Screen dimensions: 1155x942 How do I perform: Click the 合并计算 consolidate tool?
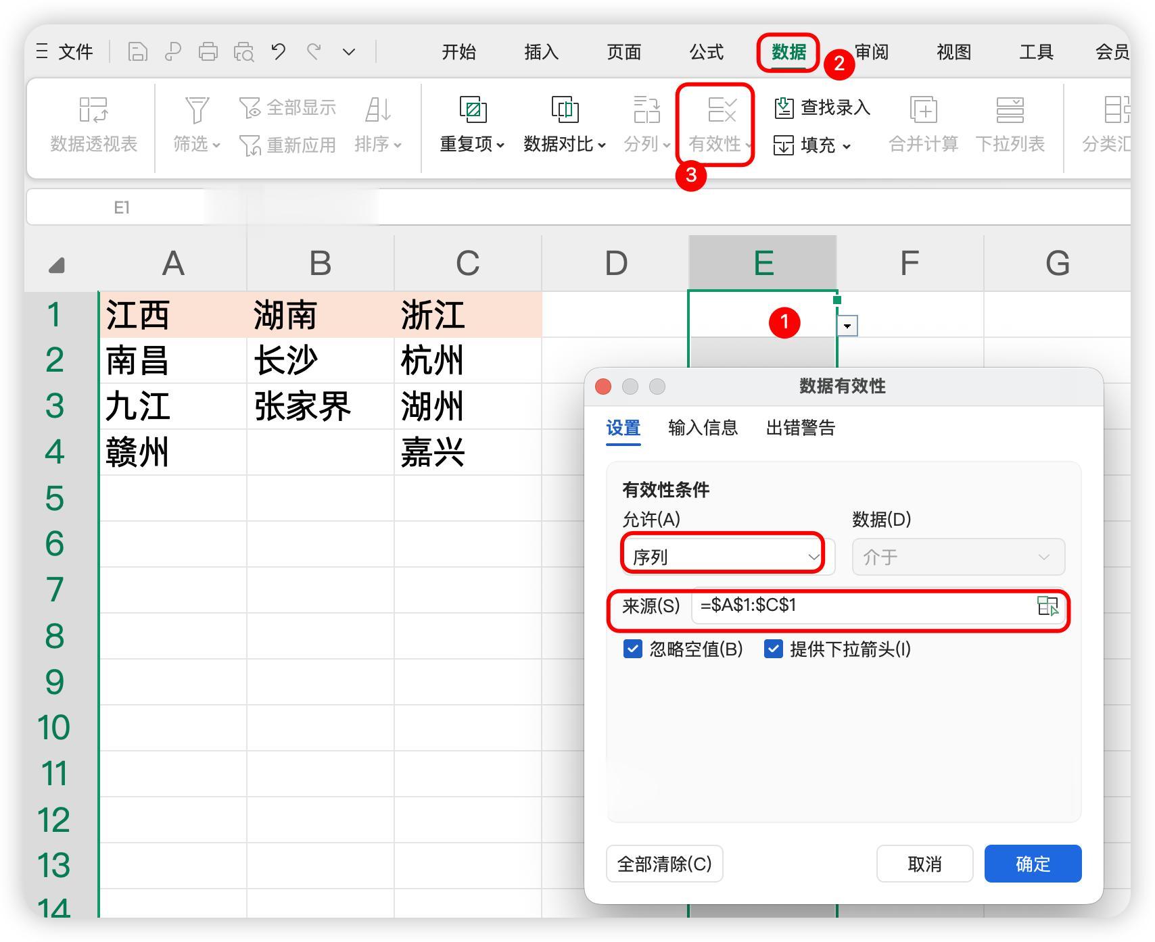tap(923, 125)
